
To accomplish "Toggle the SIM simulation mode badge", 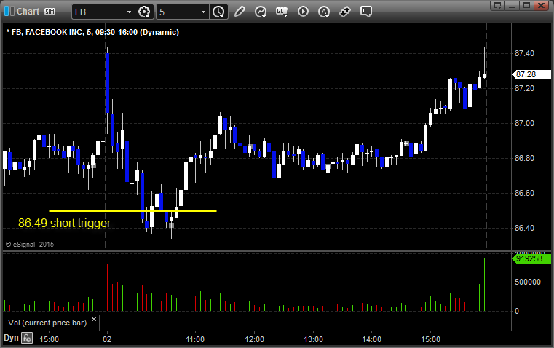I will (x=50, y=12).
